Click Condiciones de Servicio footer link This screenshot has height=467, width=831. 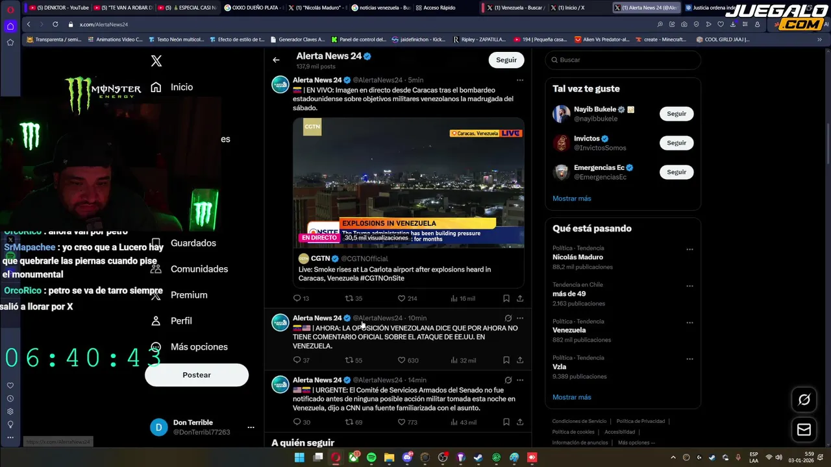coord(579,422)
